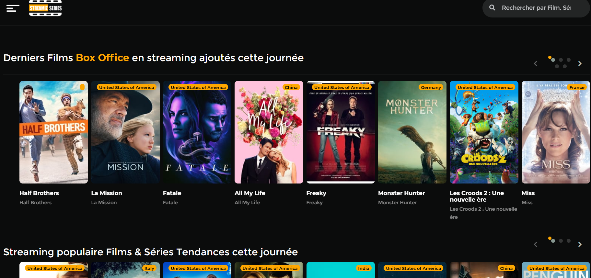
Task: Click the search magnifier icon
Action: [x=492, y=7]
